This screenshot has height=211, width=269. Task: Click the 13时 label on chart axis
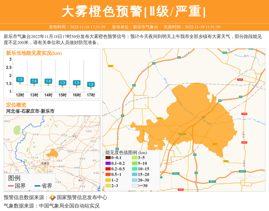[34, 95]
